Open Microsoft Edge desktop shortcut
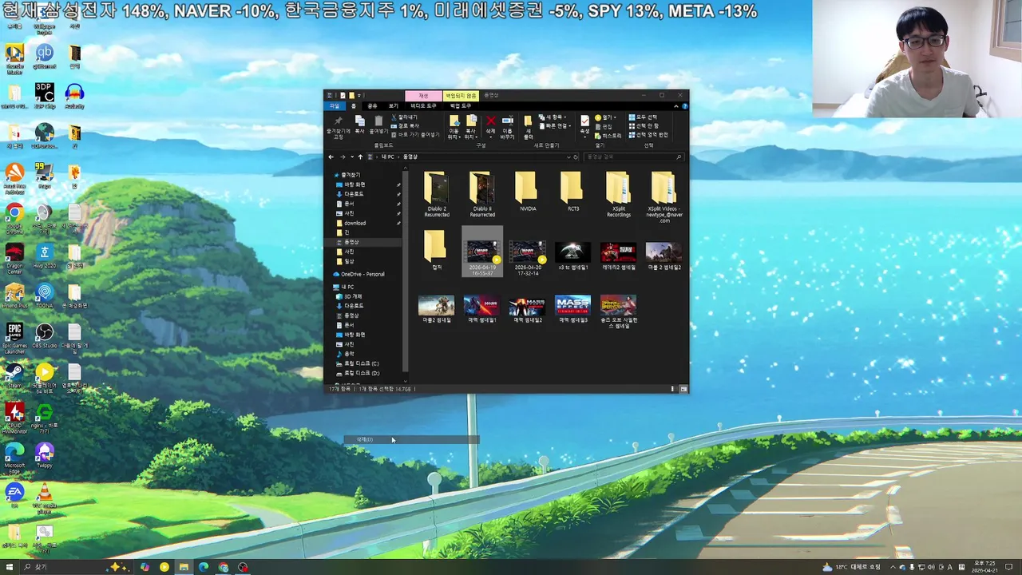 (x=14, y=457)
